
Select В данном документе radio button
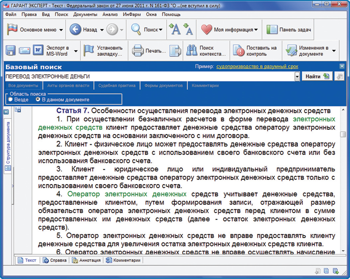point(38,100)
